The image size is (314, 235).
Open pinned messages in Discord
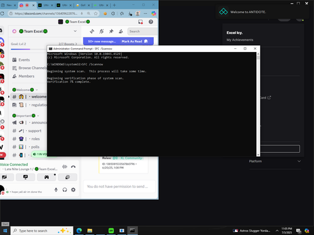click(111, 31)
